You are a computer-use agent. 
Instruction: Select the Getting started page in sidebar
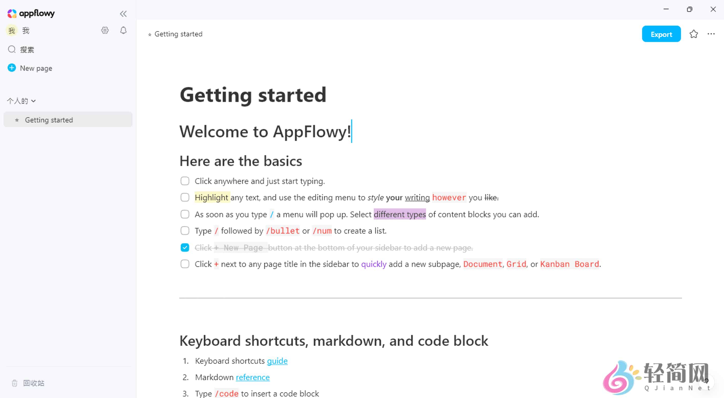(49, 120)
